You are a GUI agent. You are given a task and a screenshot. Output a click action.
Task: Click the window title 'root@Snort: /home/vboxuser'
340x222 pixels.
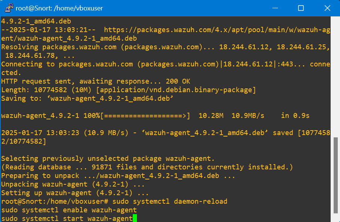click(59, 8)
